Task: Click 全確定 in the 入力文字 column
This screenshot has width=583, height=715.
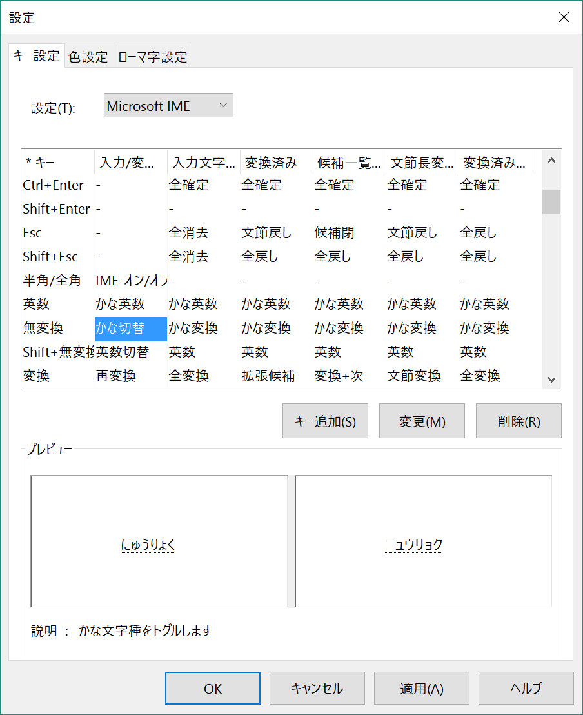Action: click(188, 185)
